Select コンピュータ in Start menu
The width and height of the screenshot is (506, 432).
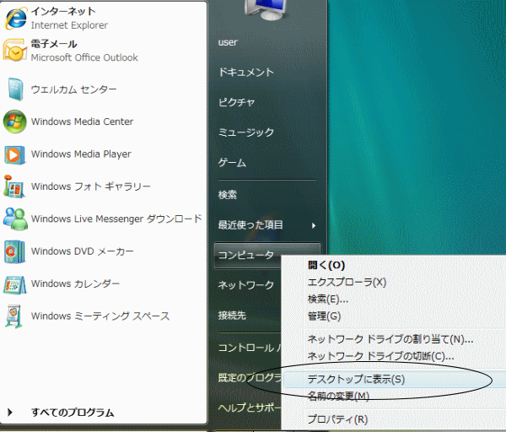pyautogui.click(x=246, y=255)
